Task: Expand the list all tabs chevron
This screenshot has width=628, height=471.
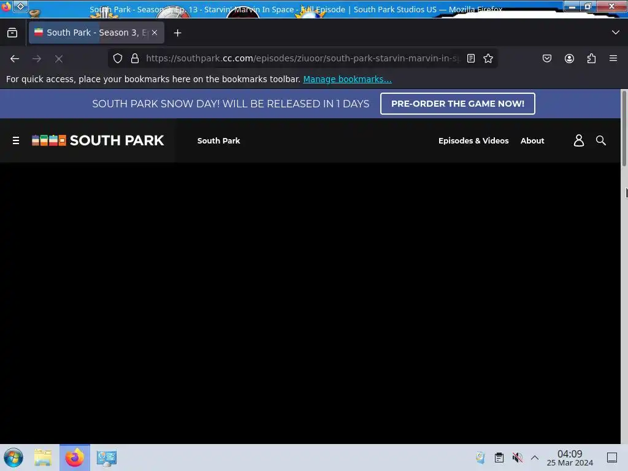Action: pyautogui.click(x=616, y=33)
